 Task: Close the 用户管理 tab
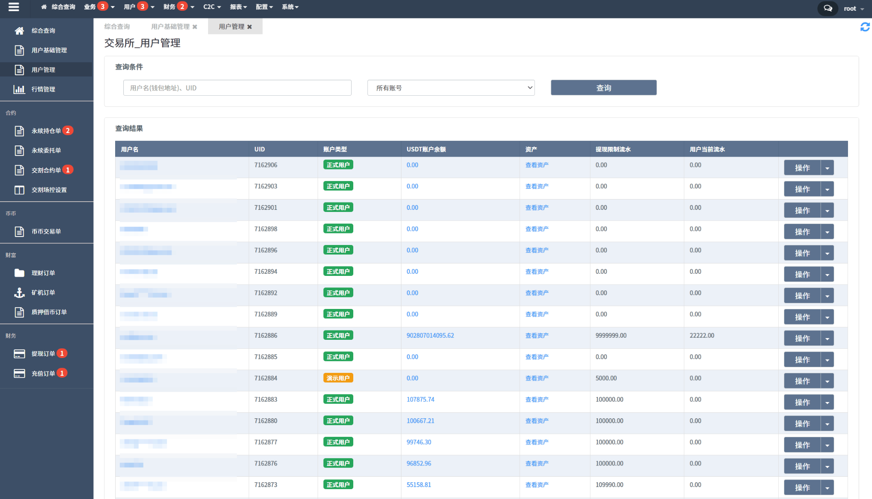(x=249, y=27)
